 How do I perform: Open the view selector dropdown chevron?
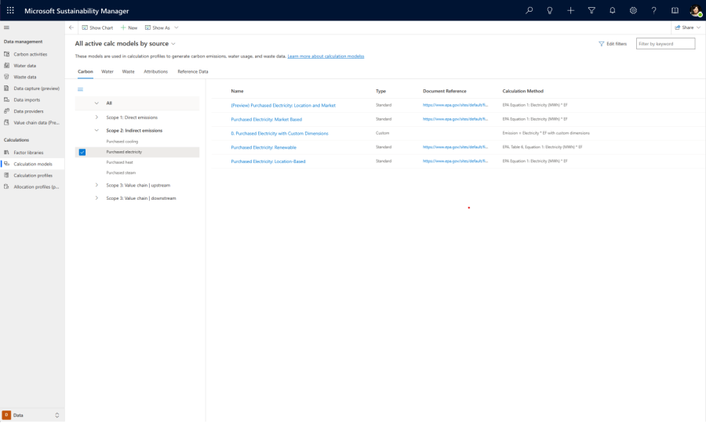173,44
